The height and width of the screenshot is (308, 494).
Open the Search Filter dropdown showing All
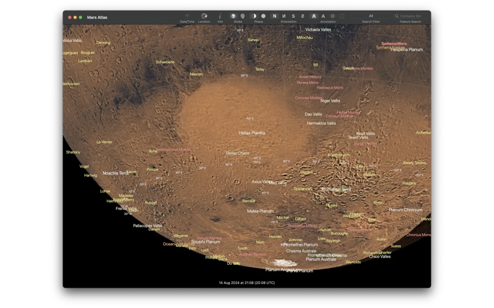371,16
